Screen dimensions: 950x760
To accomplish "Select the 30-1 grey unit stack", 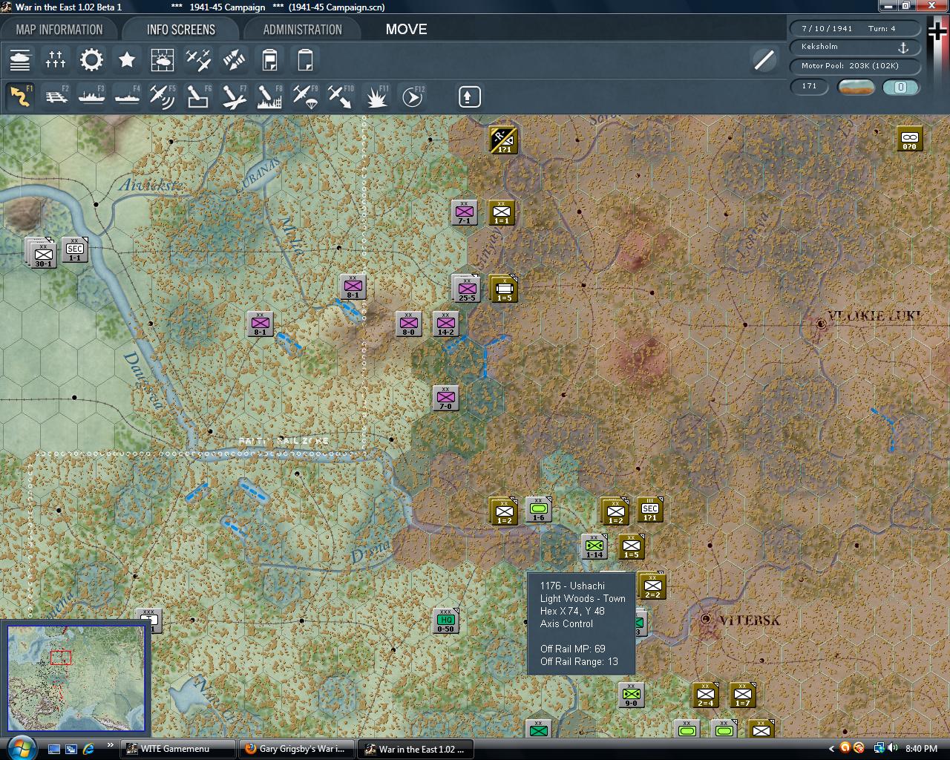I will point(42,253).
